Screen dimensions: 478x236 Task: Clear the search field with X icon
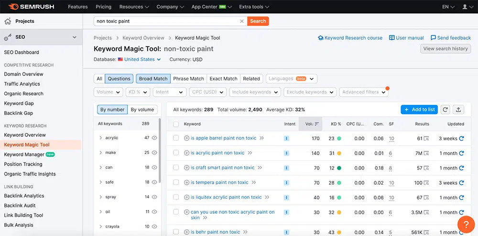pos(242,21)
